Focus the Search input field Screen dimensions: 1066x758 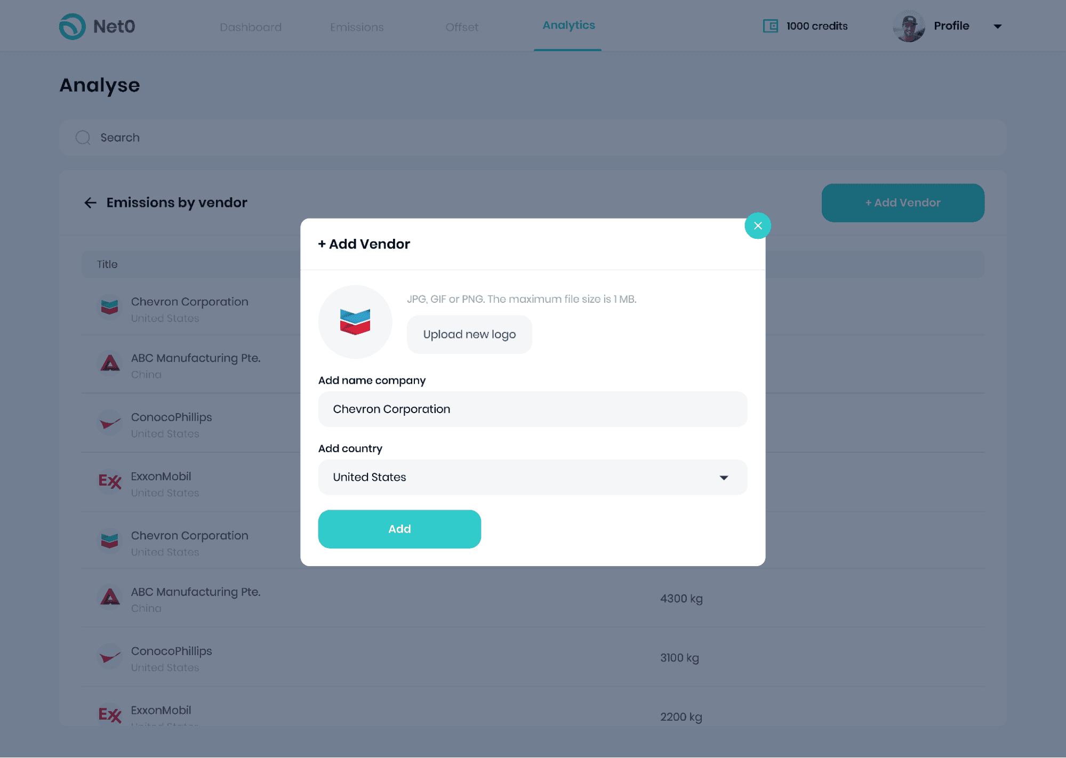[x=533, y=138]
